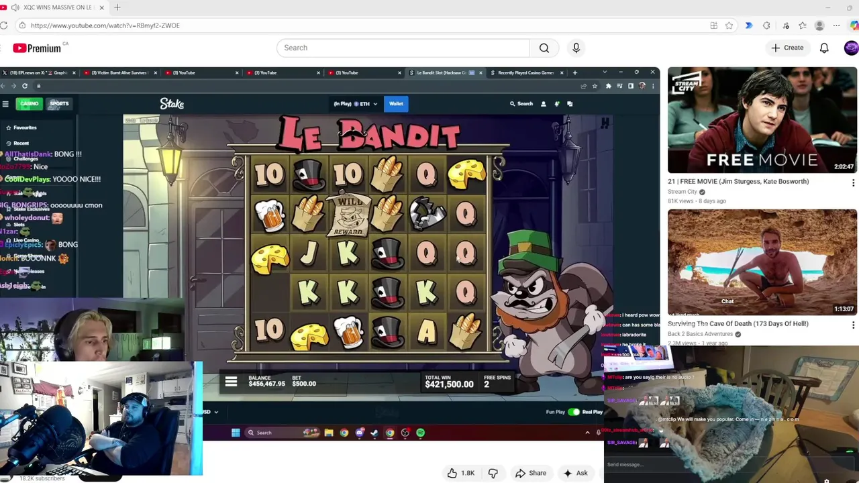
Task: Open Steam from the taskbar
Action: pyautogui.click(x=374, y=433)
